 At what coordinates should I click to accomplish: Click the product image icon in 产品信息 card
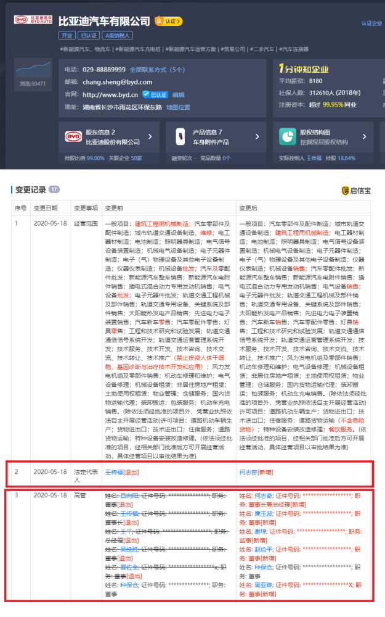(x=180, y=136)
